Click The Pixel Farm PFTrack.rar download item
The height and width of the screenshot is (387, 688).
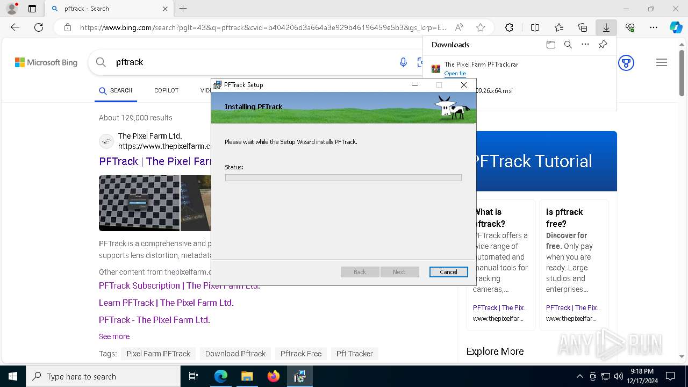click(481, 64)
